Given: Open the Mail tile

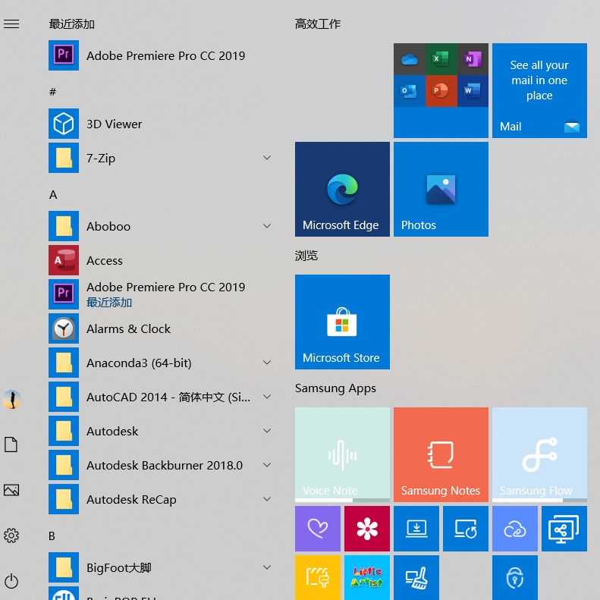Looking at the screenshot, I should [539, 90].
